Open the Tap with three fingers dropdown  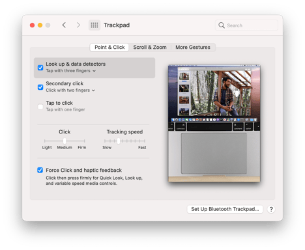(70, 71)
